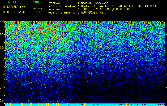Click the ICOM IC-575 receiver text
This screenshot has height=106, width=167.
pos(106,9)
